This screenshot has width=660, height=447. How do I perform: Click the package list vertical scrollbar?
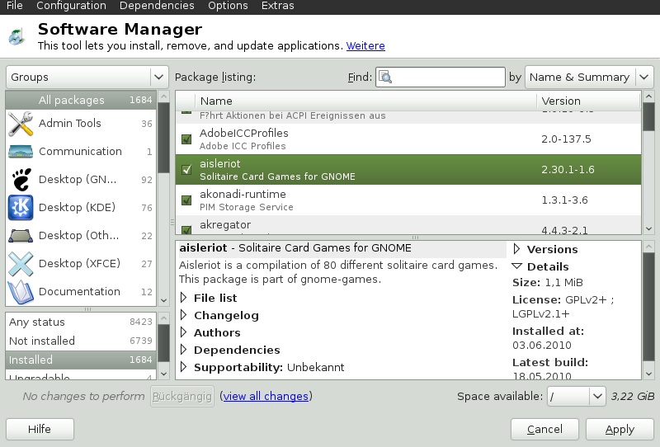pos(648,165)
